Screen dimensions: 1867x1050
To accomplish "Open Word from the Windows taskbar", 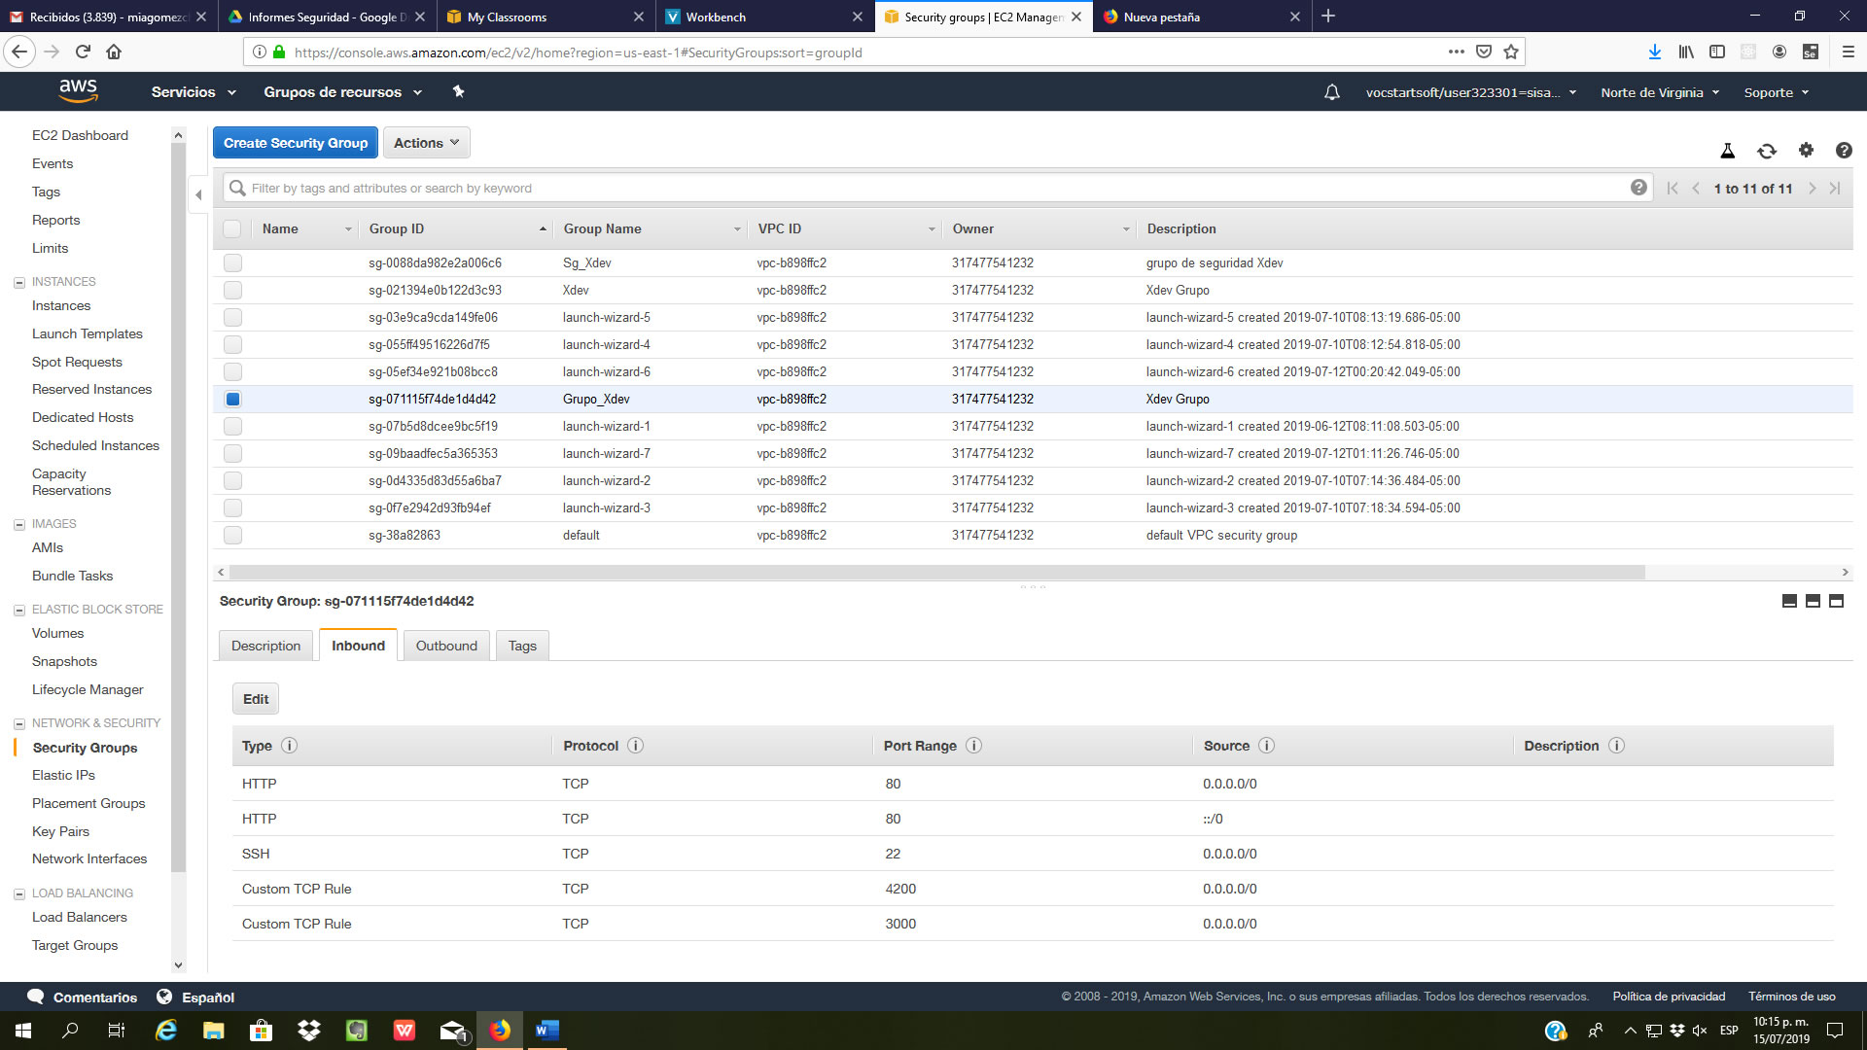I will [x=546, y=1030].
